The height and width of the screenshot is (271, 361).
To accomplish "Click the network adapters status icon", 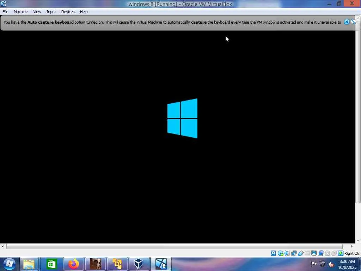I will pos(294,253).
